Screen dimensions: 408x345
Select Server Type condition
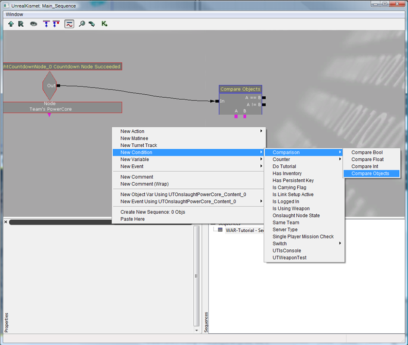304,230
